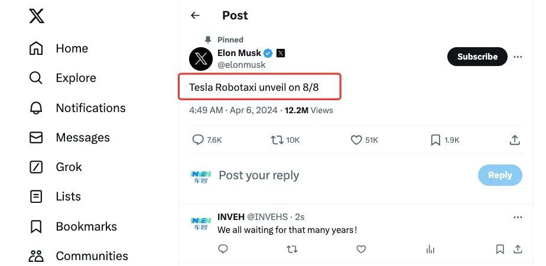This screenshot has width=546, height=266.
Task: Open the Home menu item
Action: coord(71,48)
